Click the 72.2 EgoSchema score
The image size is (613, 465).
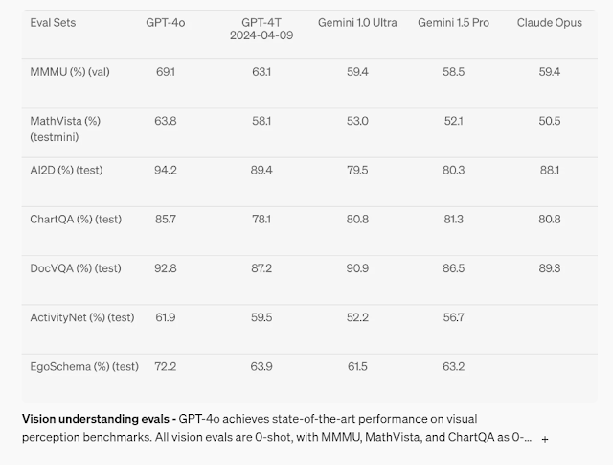click(166, 366)
